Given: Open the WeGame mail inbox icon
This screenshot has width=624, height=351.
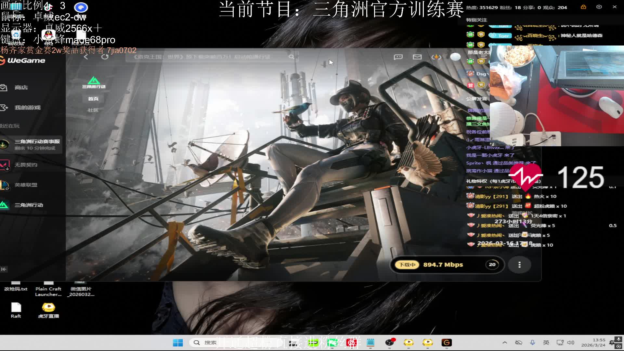Looking at the screenshot, I should tap(417, 57).
